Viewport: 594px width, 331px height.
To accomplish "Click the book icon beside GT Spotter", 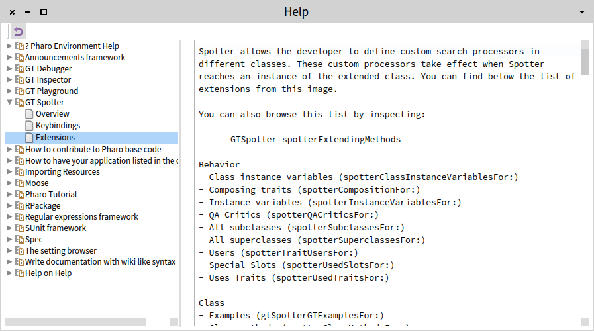I will coord(19,103).
